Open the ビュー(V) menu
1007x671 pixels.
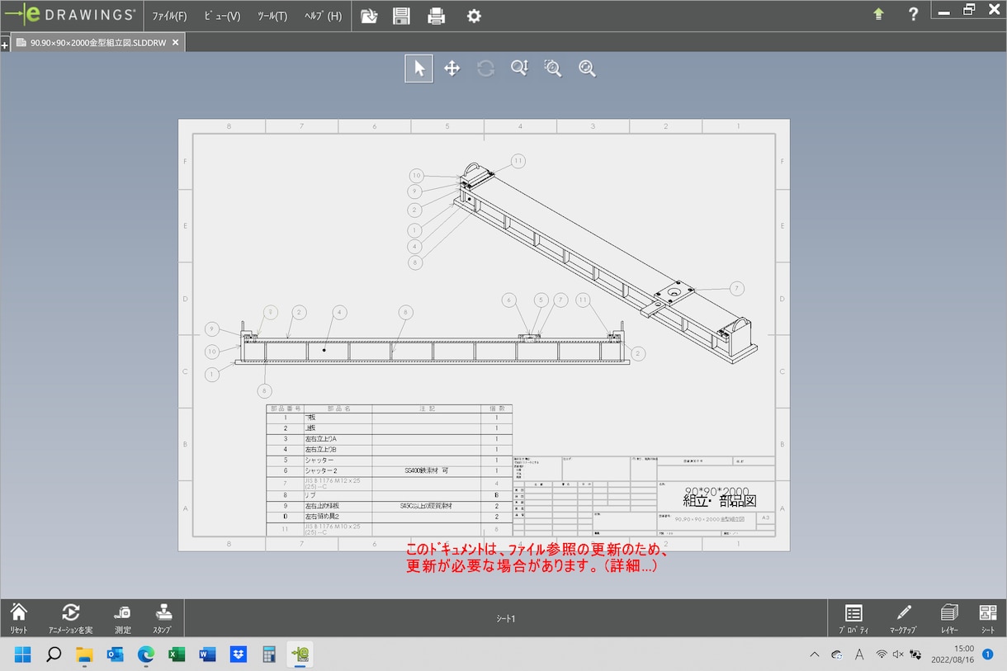point(222,16)
